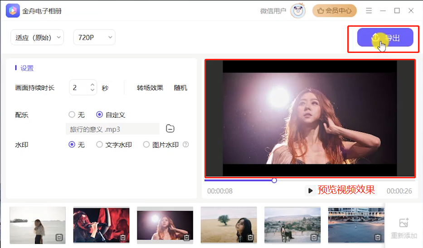Select the spotlight woman photo thumbnail
The height and width of the screenshot is (248, 423).
[x=165, y=225]
